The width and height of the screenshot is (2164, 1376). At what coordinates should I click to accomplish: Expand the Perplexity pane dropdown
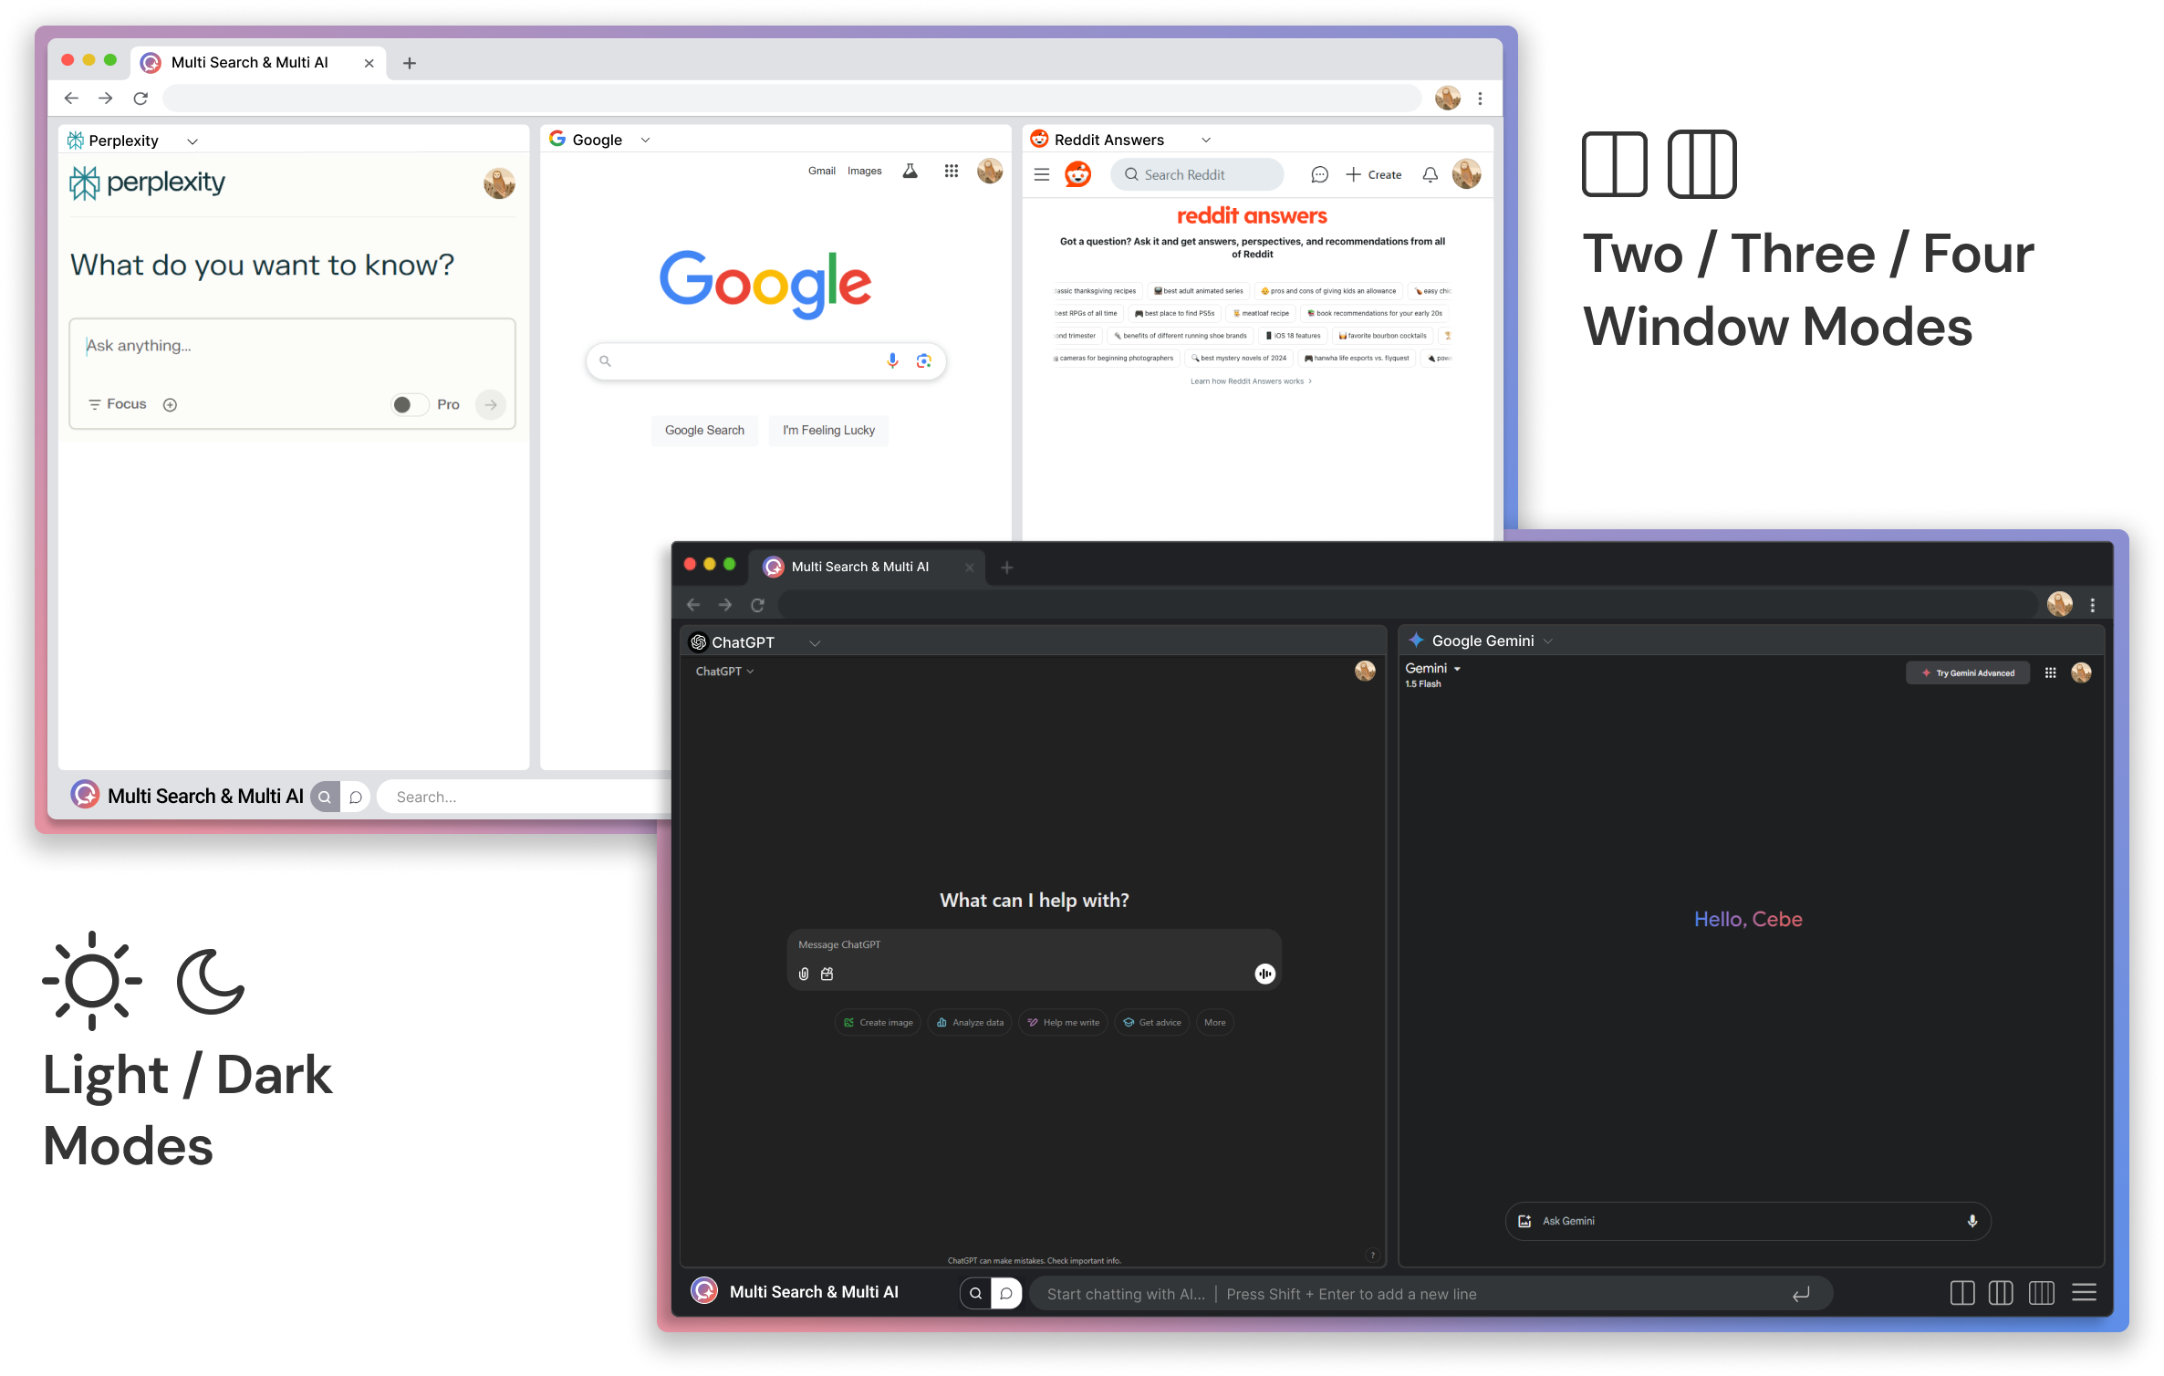coord(192,141)
